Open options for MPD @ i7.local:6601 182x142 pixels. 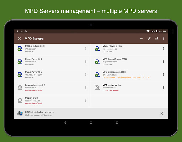point(86,49)
